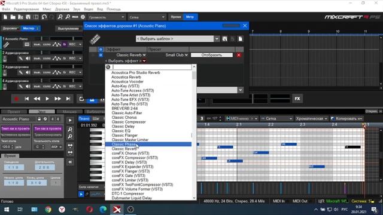Click the FX button right of the transport
Screen dimensions: 383x215
(x=297, y=99)
